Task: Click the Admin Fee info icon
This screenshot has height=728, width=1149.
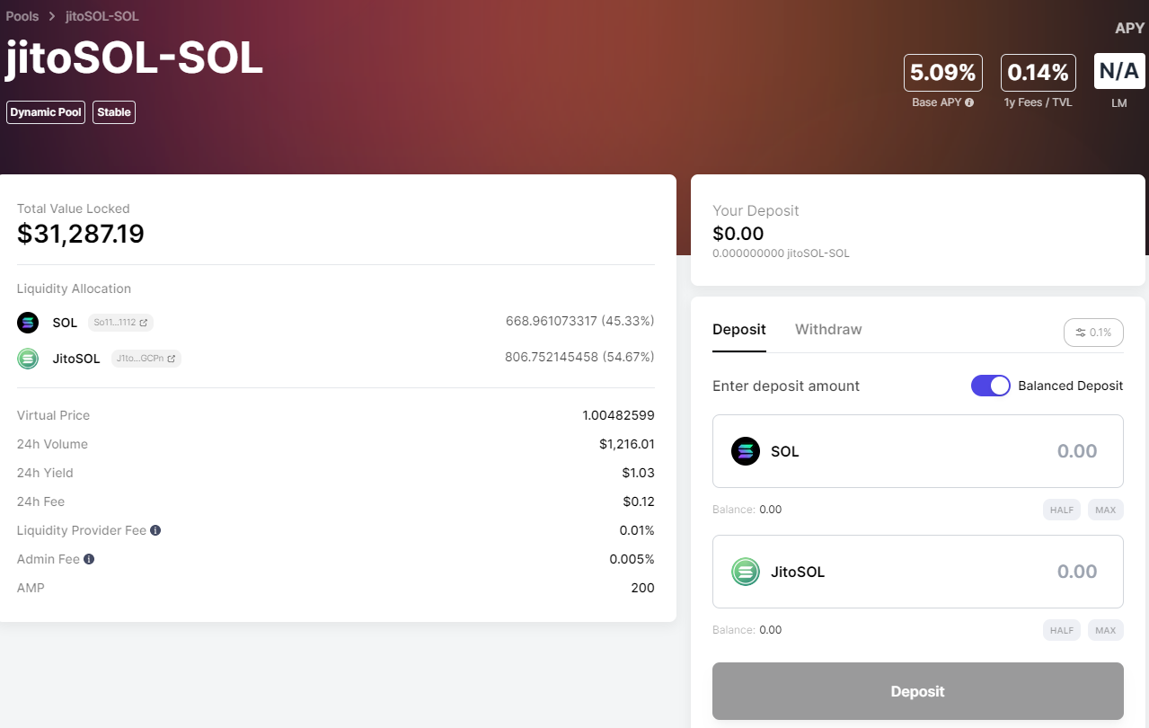Action: pyautogui.click(x=89, y=559)
